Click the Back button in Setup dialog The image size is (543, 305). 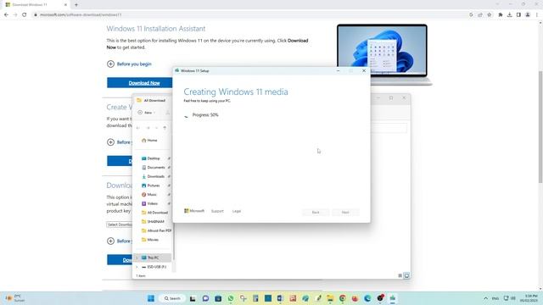click(x=316, y=212)
